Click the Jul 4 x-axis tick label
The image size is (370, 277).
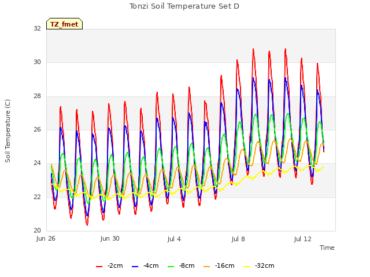174,239
